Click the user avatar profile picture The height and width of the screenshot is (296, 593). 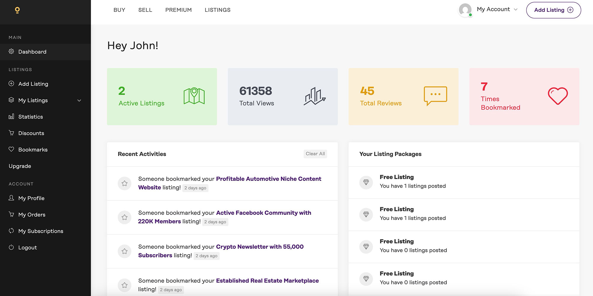pyautogui.click(x=465, y=10)
